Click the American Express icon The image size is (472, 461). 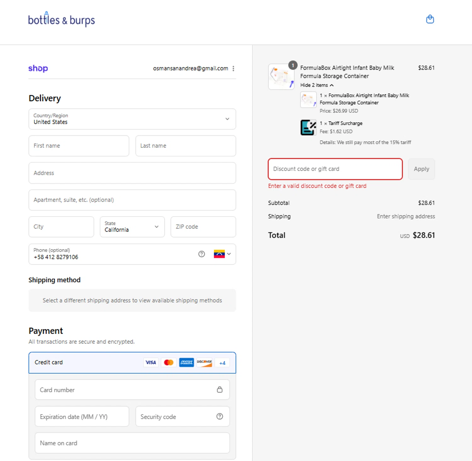(187, 363)
